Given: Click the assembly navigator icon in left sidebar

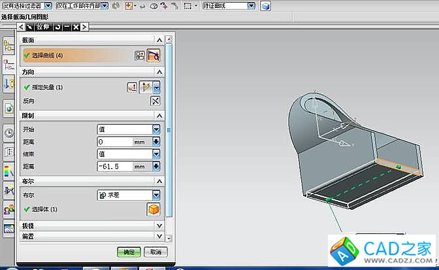Looking at the screenshot, I should point(9,45).
